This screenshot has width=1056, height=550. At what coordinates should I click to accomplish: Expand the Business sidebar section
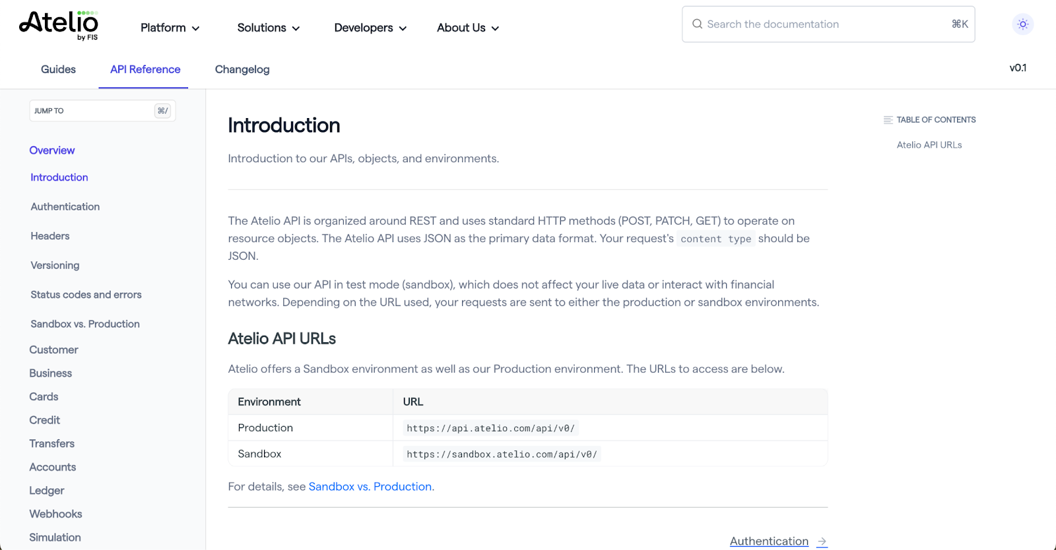pyautogui.click(x=51, y=373)
